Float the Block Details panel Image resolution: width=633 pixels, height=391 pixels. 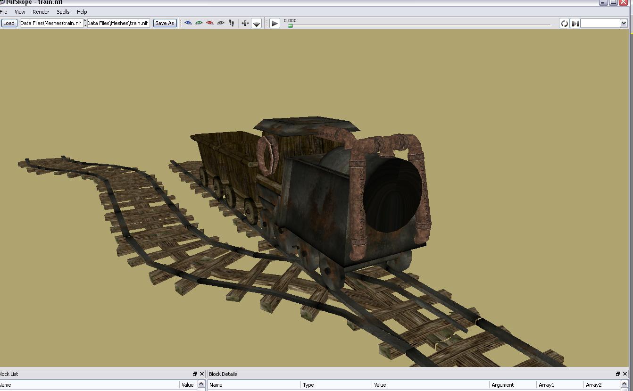click(617, 374)
